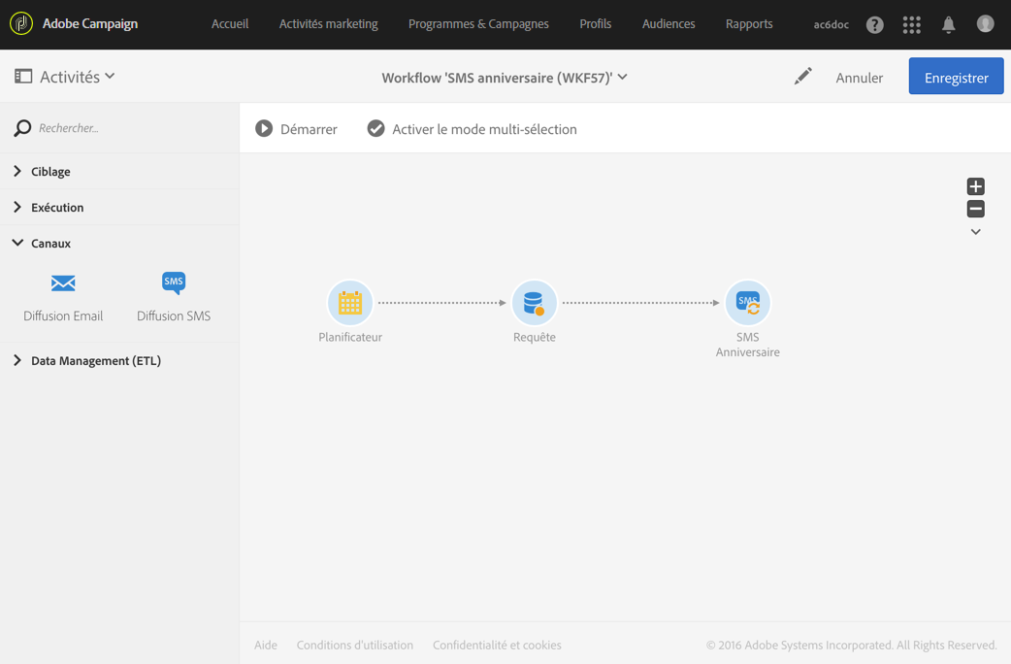The image size is (1011, 664).
Task: Open the Profils menu
Action: tap(595, 24)
